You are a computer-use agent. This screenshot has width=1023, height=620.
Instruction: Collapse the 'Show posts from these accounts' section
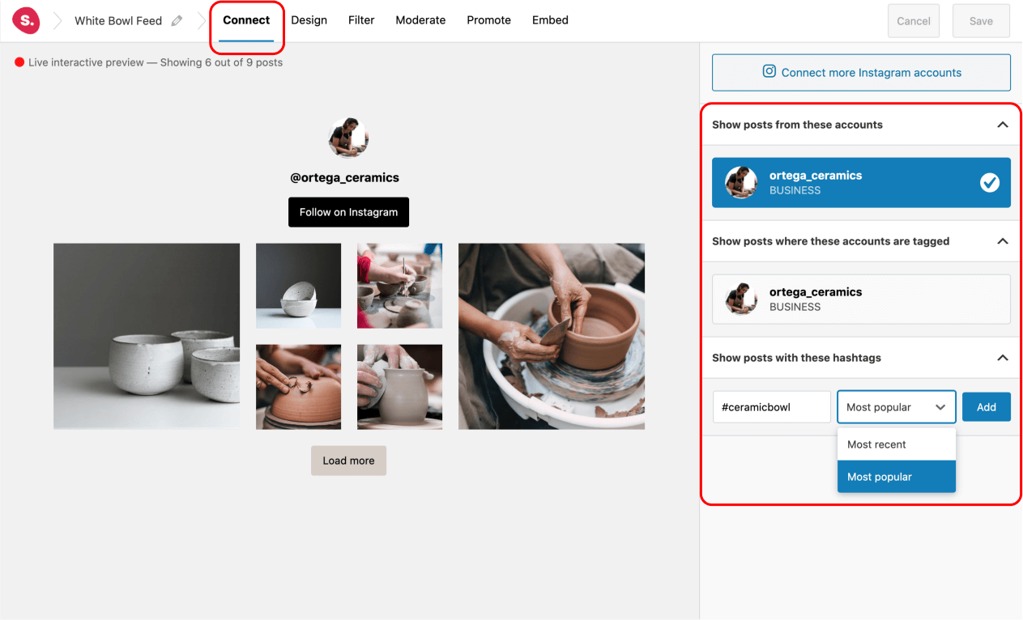[1002, 125]
